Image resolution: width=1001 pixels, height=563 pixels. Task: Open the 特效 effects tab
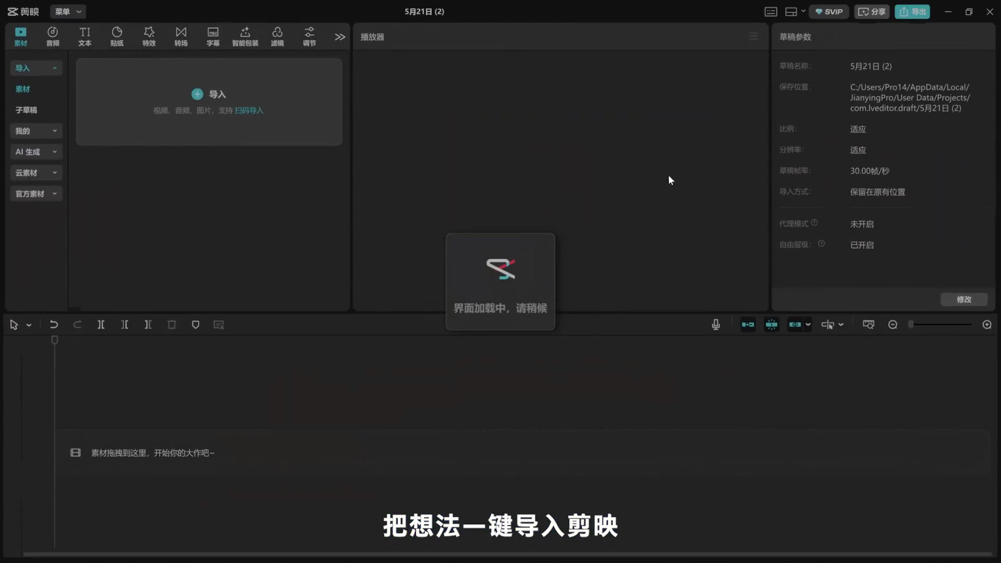(x=149, y=36)
